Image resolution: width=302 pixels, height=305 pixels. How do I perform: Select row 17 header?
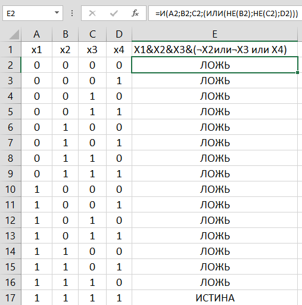[x=10, y=298]
